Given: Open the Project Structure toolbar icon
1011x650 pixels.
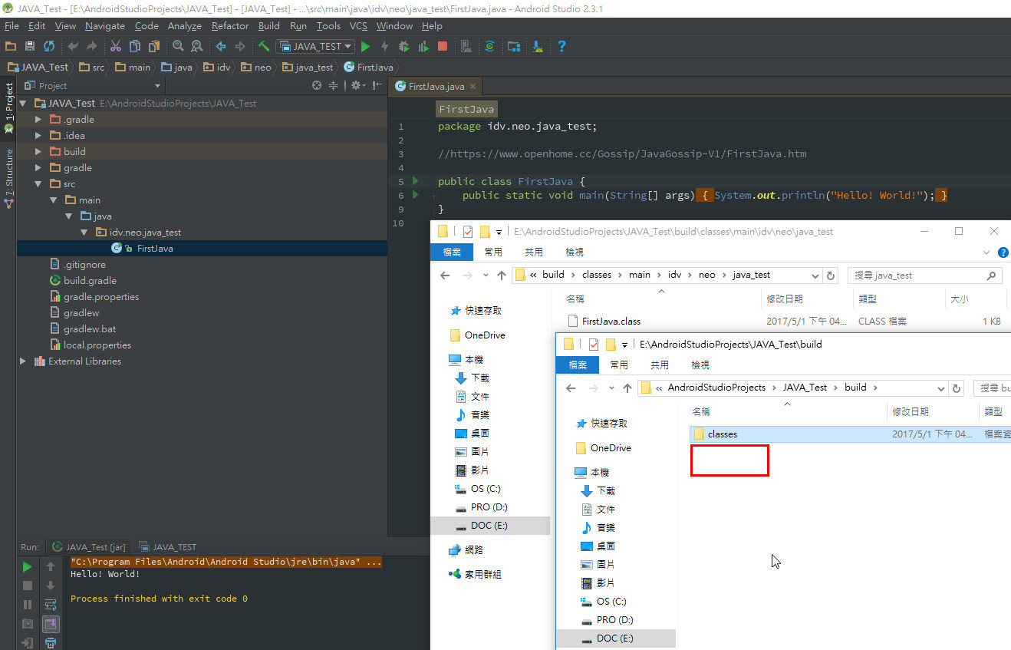Looking at the screenshot, I should point(514,47).
